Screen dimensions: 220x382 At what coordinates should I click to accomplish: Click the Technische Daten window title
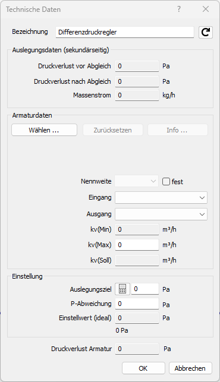click(33, 10)
